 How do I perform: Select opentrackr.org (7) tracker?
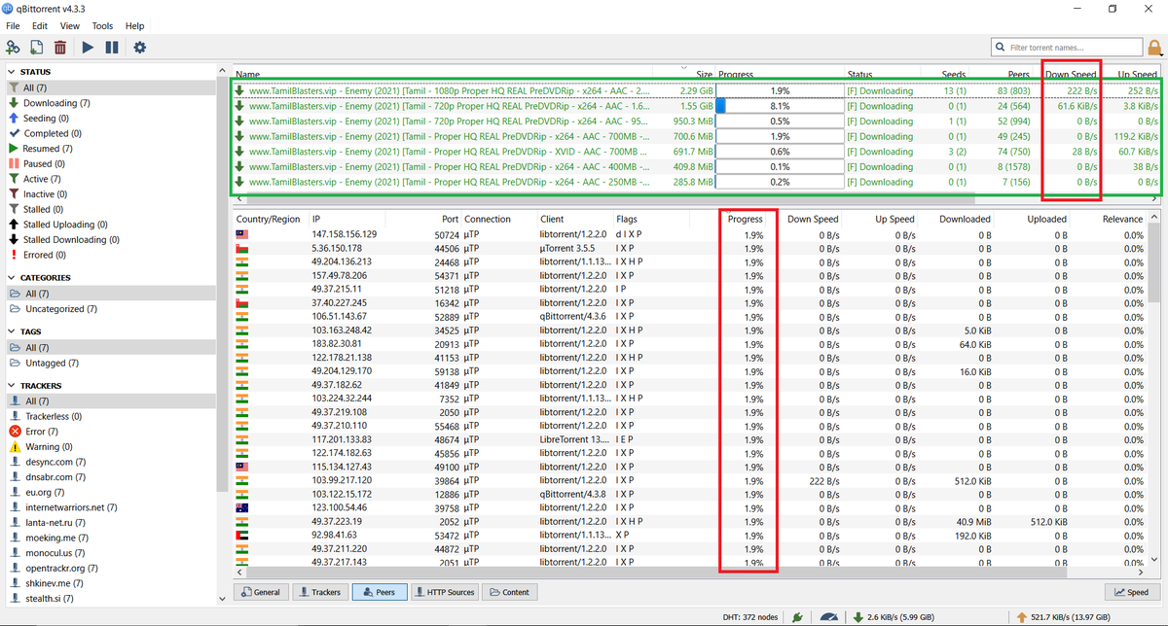pos(109,568)
